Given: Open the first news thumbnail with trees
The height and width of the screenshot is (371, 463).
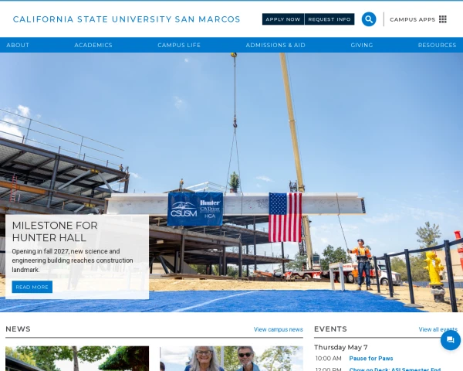Looking at the screenshot, I should click(x=77, y=359).
